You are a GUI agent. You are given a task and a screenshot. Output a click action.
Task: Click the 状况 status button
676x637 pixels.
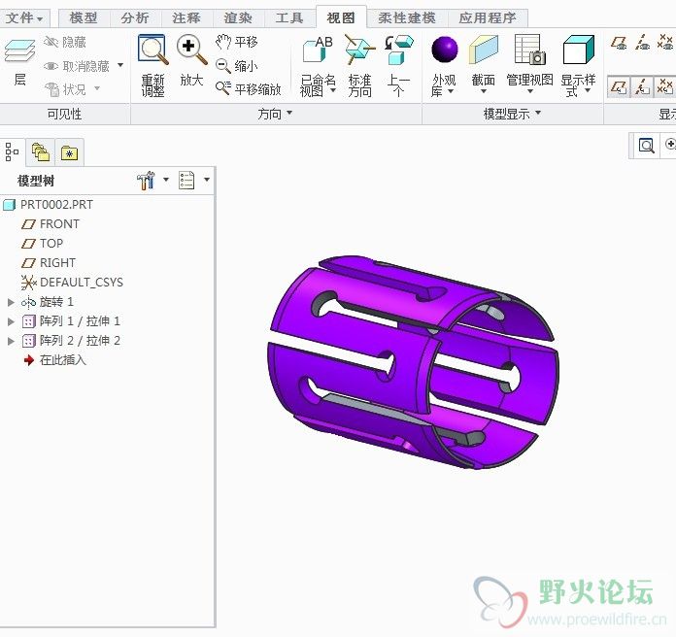point(66,89)
